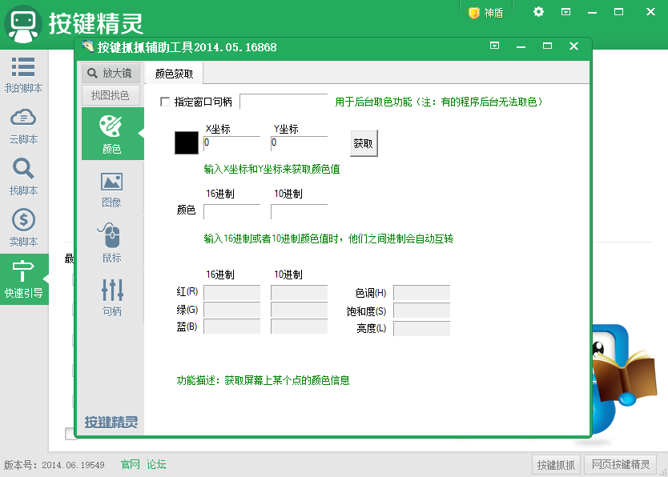Switch to the 颜色获取 tab
The image size is (668, 477).
click(175, 74)
